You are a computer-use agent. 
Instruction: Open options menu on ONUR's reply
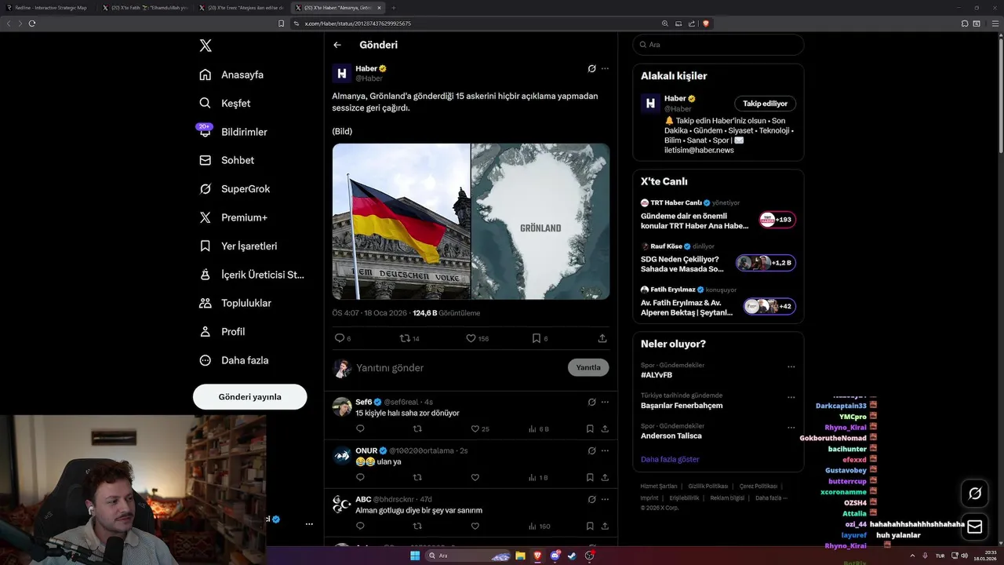click(605, 450)
